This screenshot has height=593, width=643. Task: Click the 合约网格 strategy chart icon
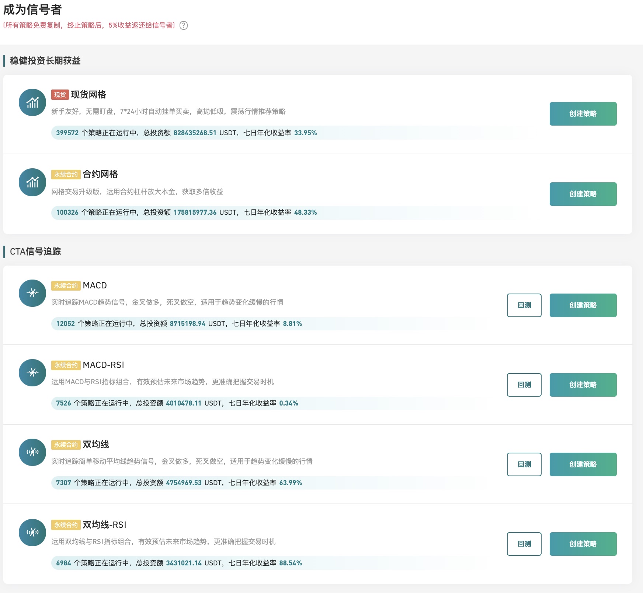[x=32, y=182]
